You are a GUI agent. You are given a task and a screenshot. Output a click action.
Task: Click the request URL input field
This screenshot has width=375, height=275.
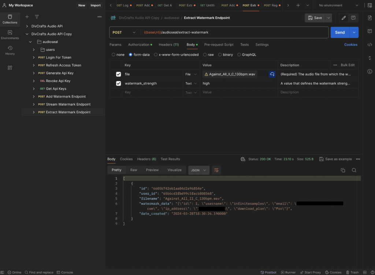tap(234, 33)
